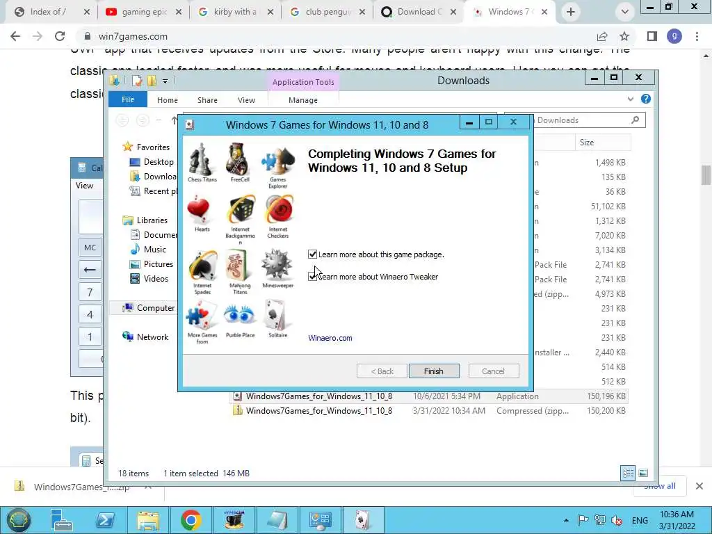Viewport: 712px width, 534px height.
Task: Switch to the gaming epic YouTube tab
Action: [143, 12]
